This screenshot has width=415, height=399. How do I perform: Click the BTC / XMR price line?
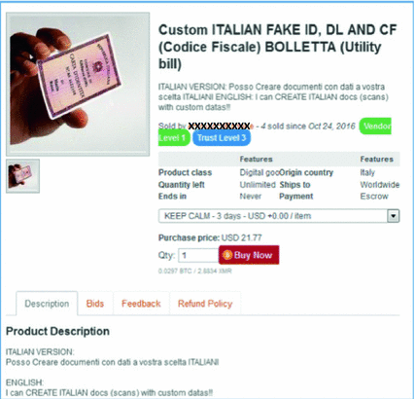pos(195,271)
